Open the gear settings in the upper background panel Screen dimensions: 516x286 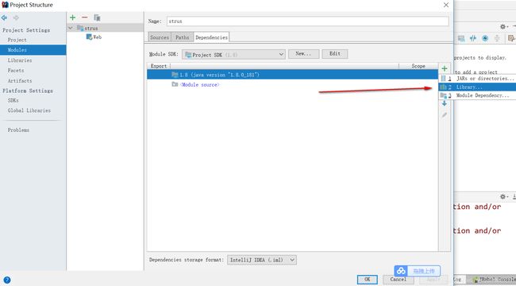click(x=503, y=27)
